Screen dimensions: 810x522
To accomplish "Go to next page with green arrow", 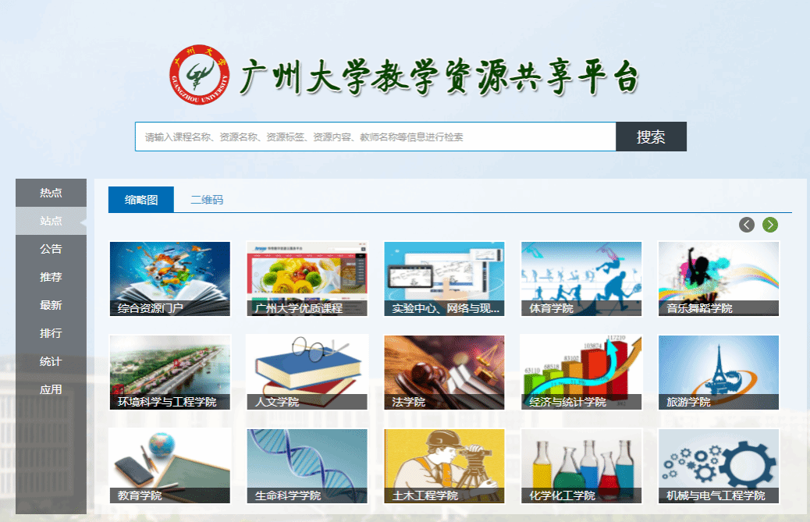I will point(769,225).
